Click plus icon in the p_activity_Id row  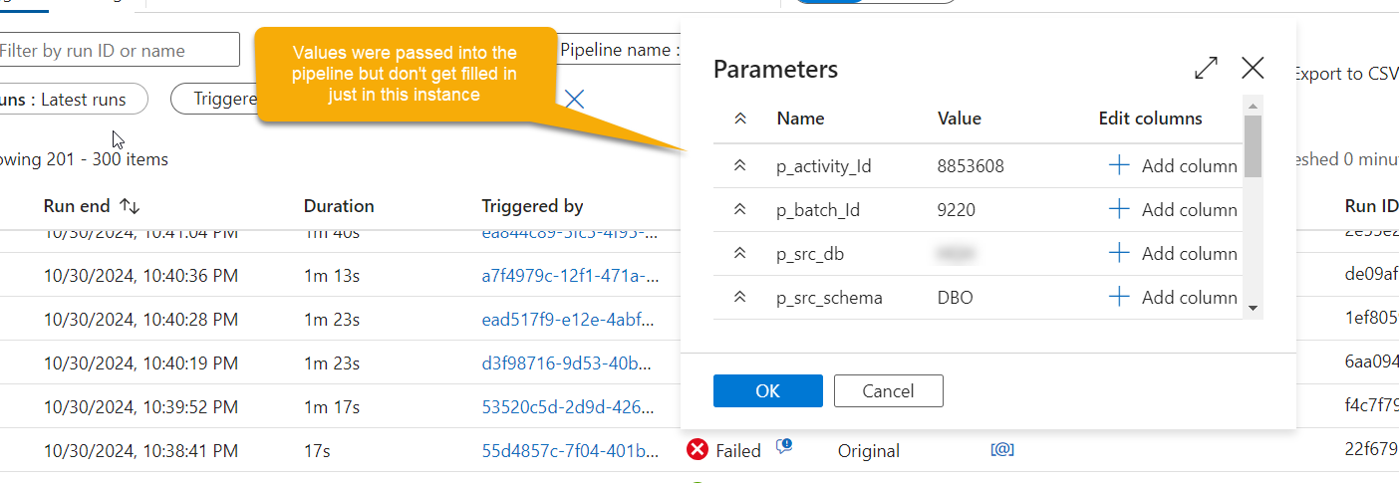tap(1119, 166)
